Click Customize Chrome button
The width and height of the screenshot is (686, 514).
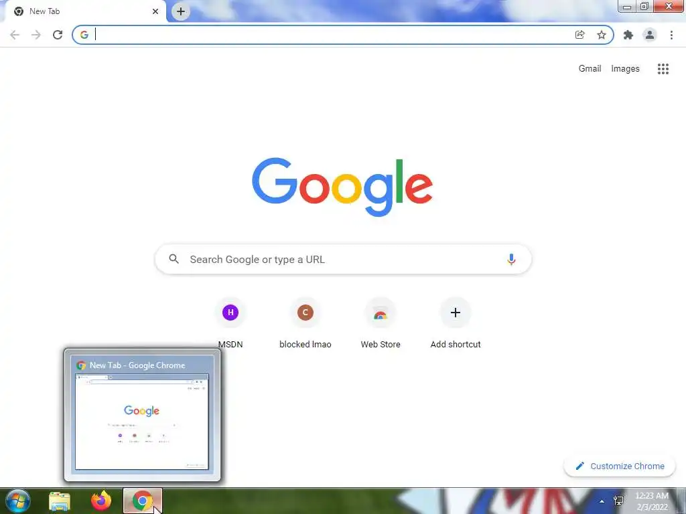(x=620, y=466)
